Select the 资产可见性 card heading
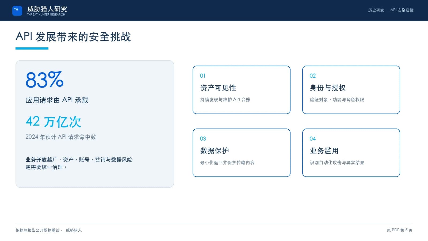 218,88
